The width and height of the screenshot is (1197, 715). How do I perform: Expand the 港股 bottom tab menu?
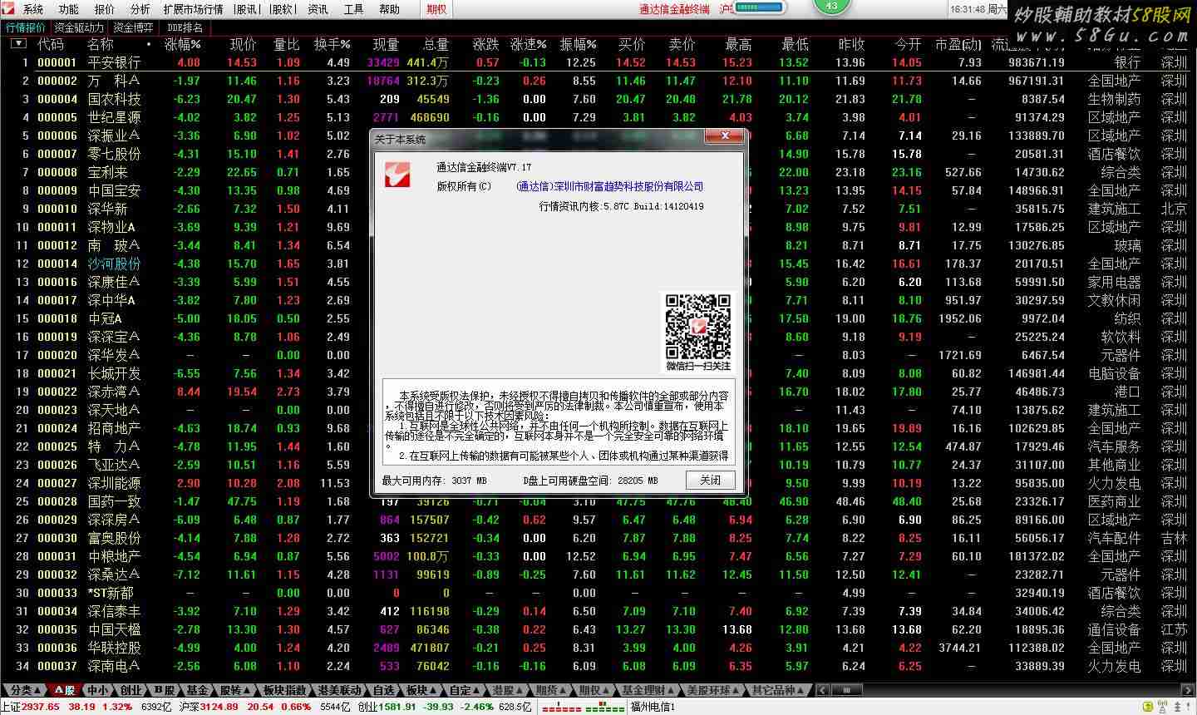coord(509,690)
